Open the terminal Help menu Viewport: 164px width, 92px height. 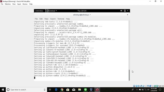[68, 19]
